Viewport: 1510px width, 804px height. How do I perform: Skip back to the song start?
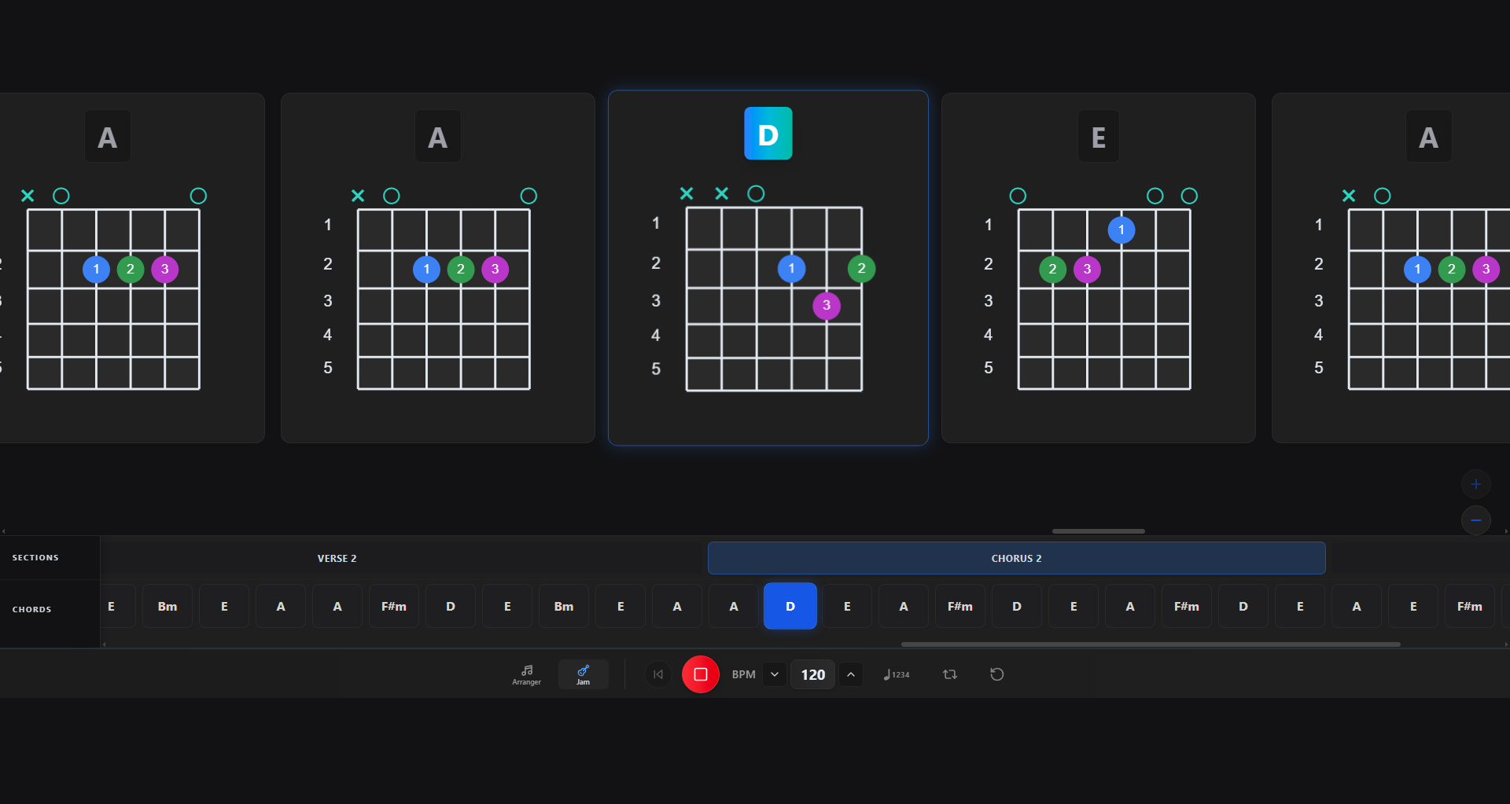coord(658,674)
